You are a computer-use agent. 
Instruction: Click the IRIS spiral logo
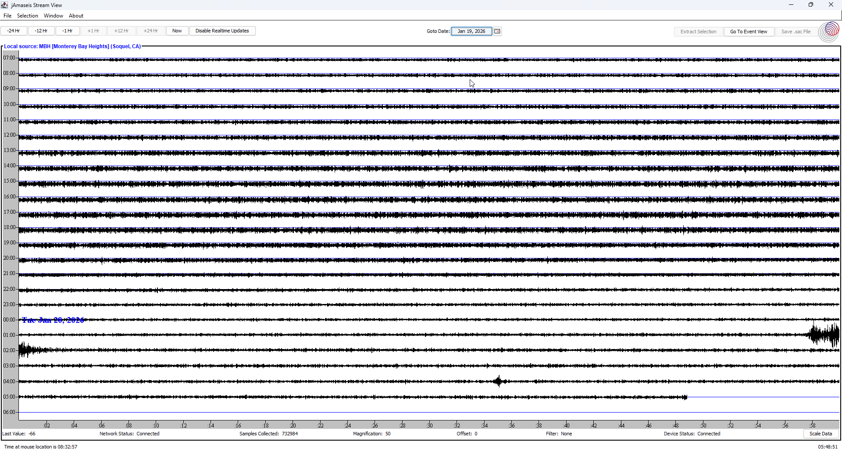[829, 31]
